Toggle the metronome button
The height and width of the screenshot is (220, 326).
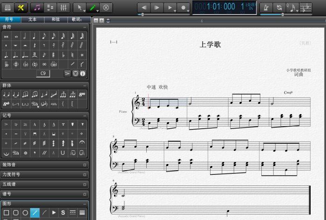click(x=266, y=7)
